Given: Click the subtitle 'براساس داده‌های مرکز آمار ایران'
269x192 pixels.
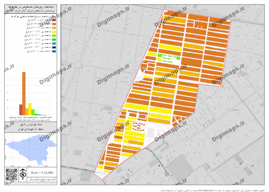Looking at the screenshot, I should [31, 11].
